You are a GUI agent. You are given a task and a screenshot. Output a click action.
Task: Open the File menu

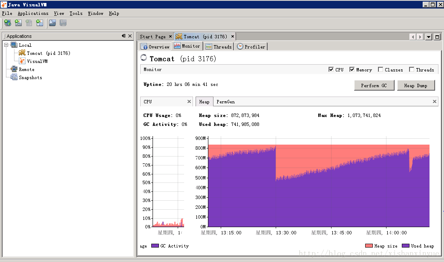click(x=7, y=13)
